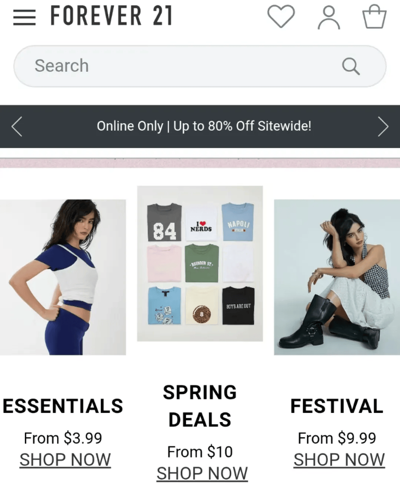Open the Essentials model photo
Viewport: 400px width, 502px height.
(x=63, y=277)
